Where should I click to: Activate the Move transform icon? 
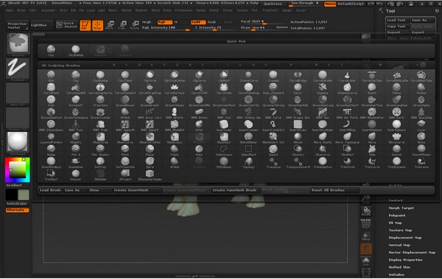[x=109, y=25]
